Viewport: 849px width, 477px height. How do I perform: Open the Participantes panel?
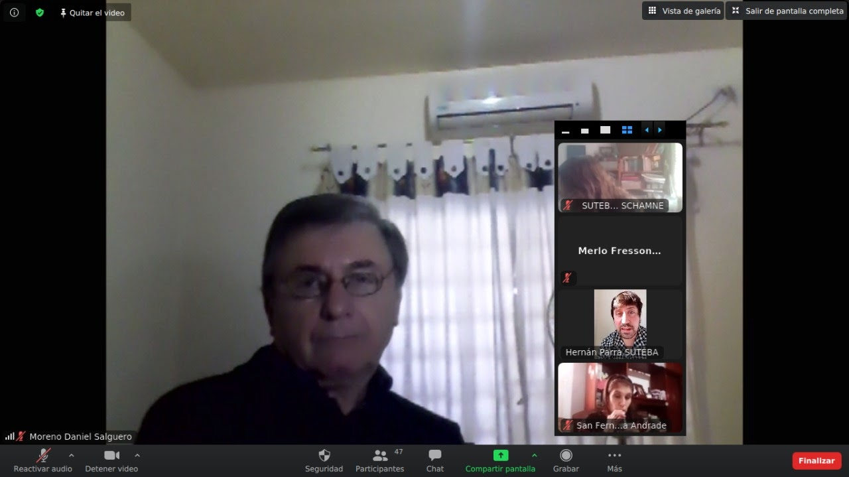(379, 456)
